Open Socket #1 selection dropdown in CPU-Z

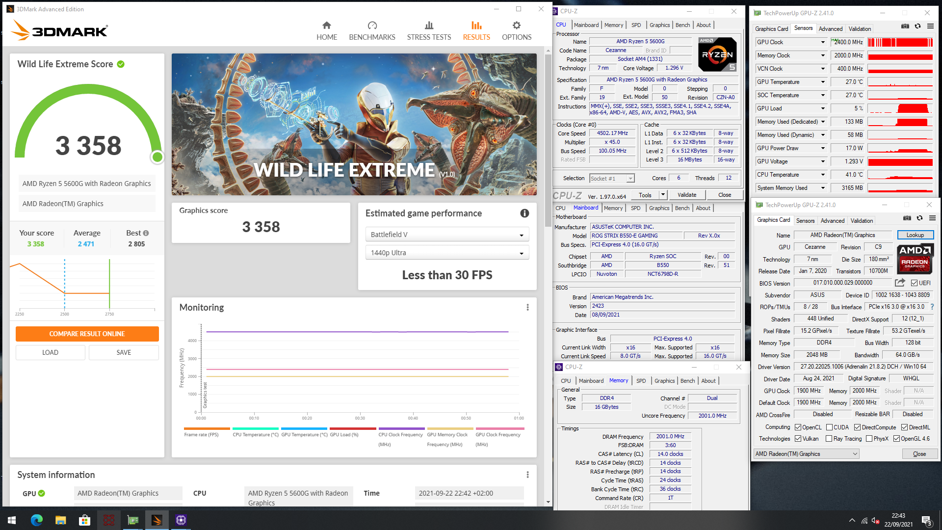pyautogui.click(x=612, y=178)
